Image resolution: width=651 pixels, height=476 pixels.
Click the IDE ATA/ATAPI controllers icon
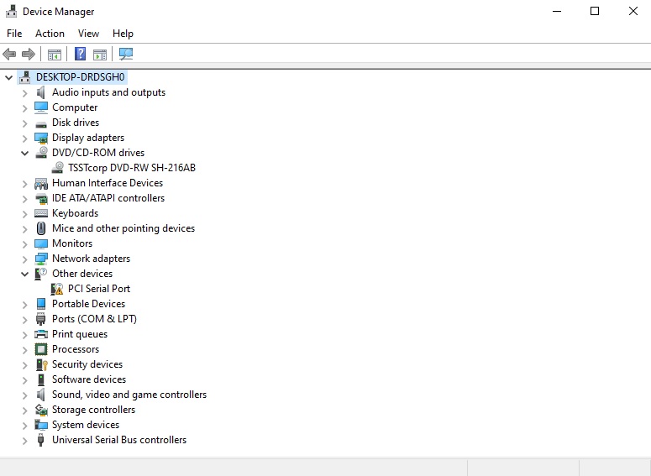click(40, 198)
